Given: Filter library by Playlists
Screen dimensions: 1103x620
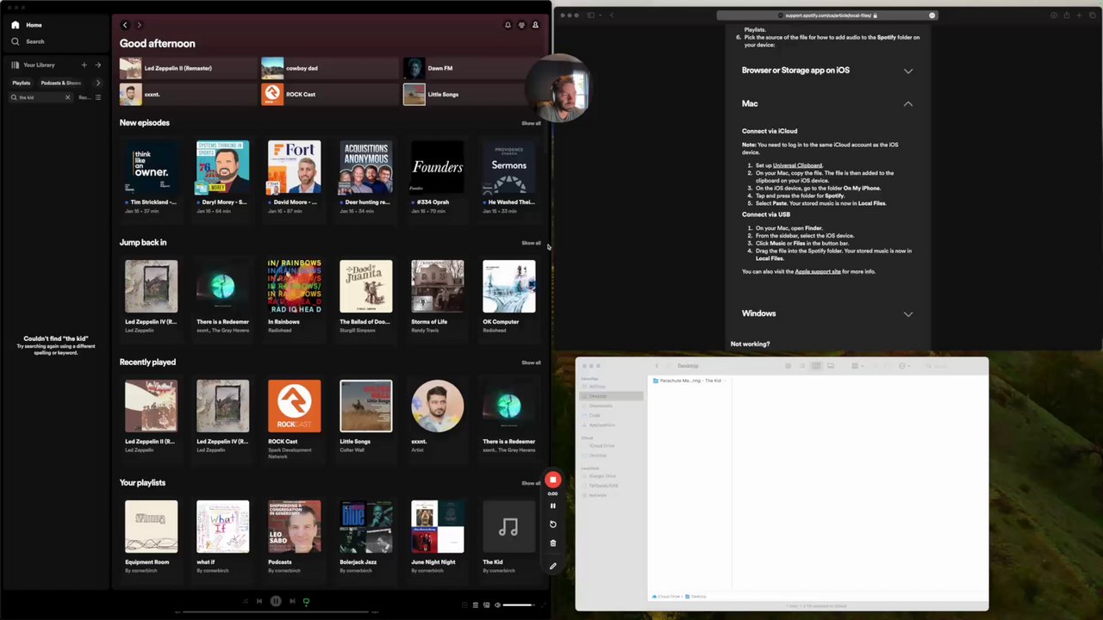Looking at the screenshot, I should 22,83.
